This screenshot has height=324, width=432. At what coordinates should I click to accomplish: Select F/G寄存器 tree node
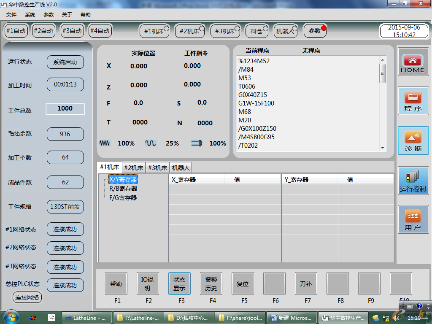pos(123,198)
